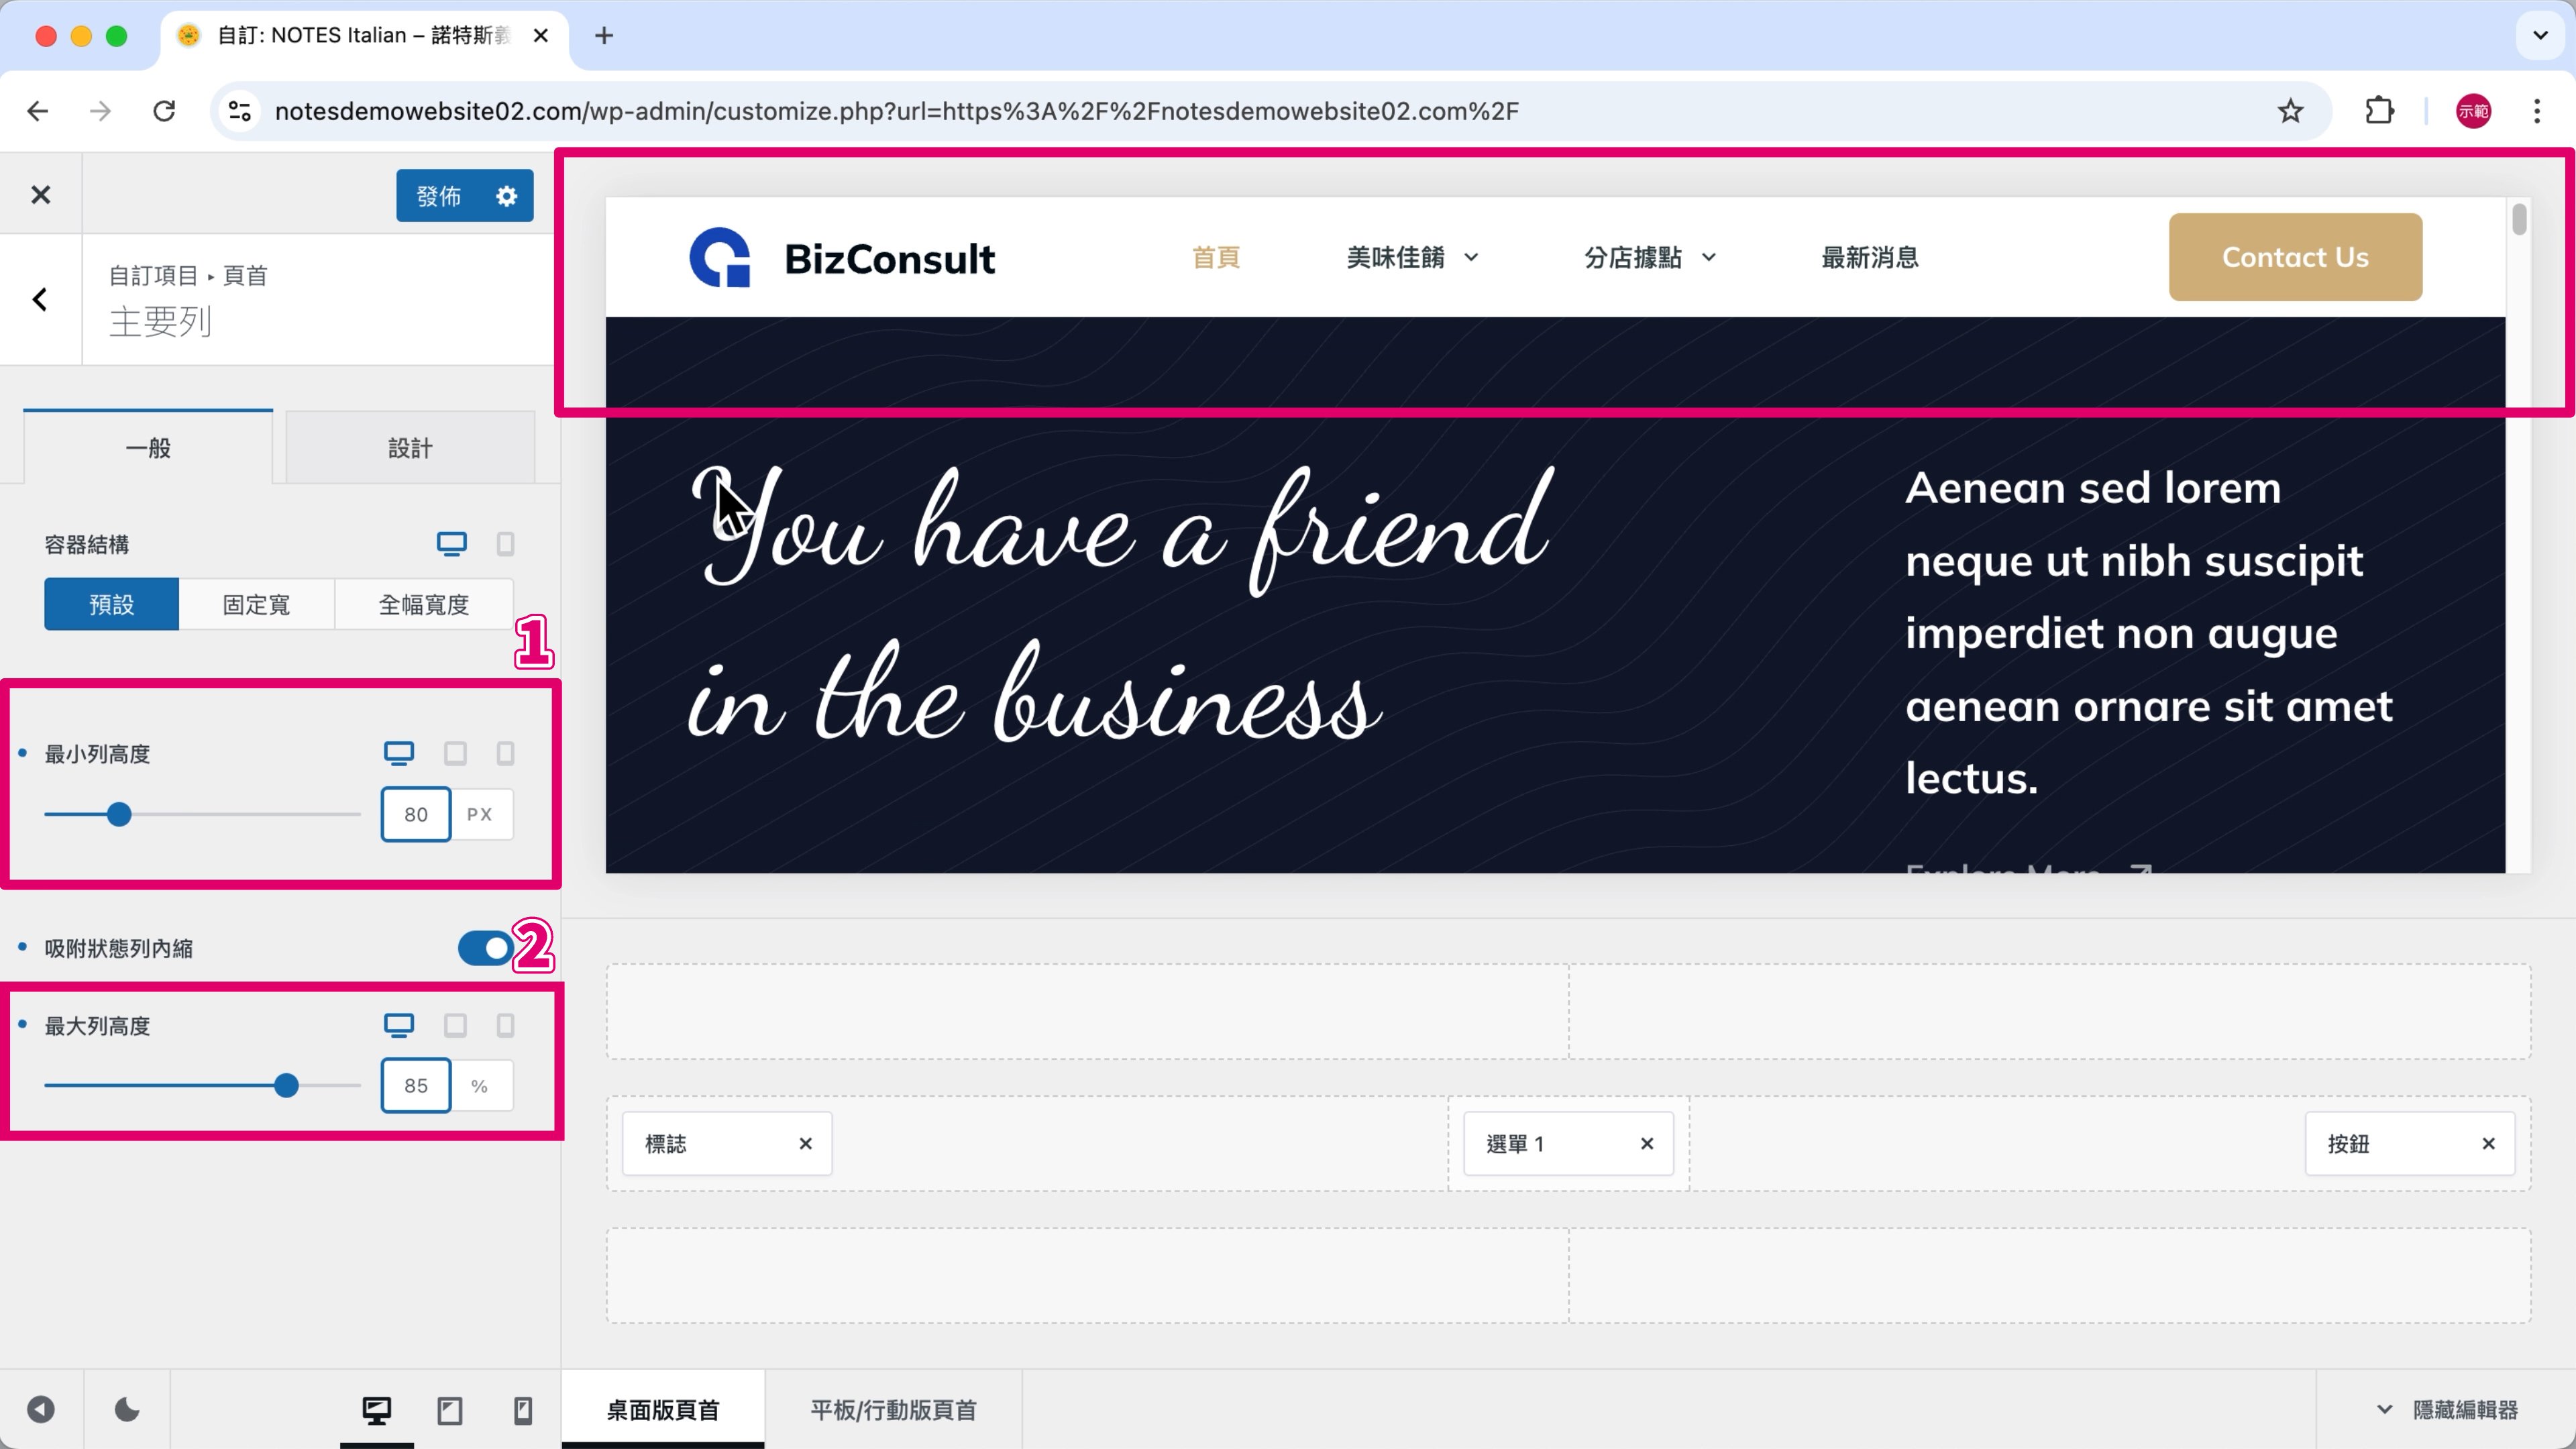
Task: Disable the 吸附狀態列內縮 toggle
Action: pyautogui.click(x=485, y=948)
